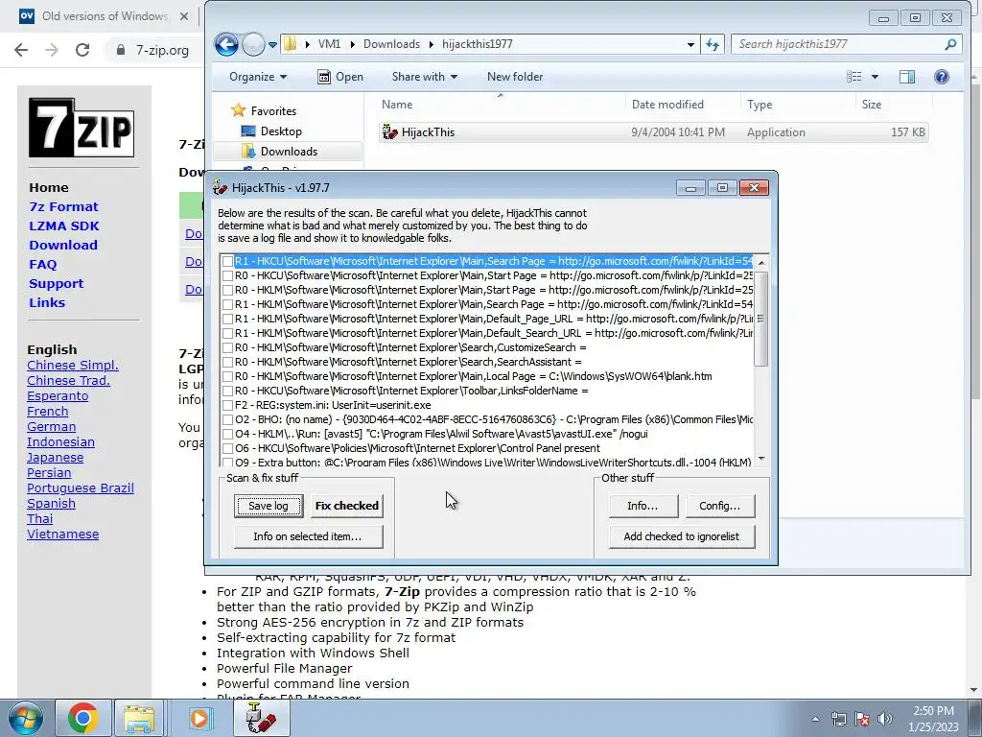Viewport: 982px width, 737px height.
Task: Show hidden tray icons arrow
Action: click(815, 719)
